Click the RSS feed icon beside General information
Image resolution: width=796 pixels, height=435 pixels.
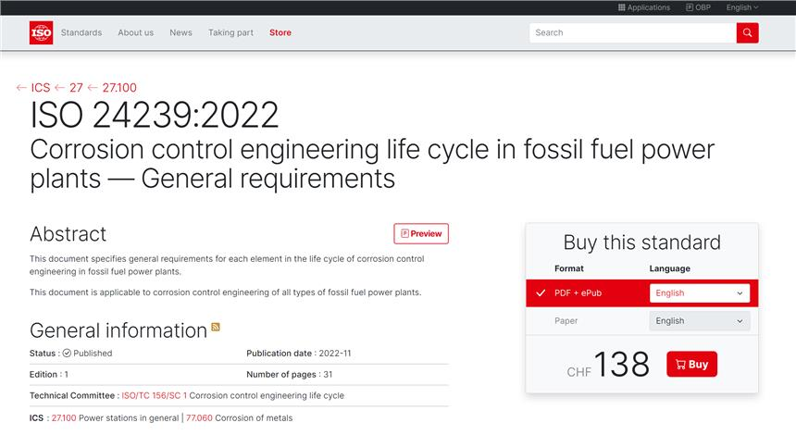(216, 328)
